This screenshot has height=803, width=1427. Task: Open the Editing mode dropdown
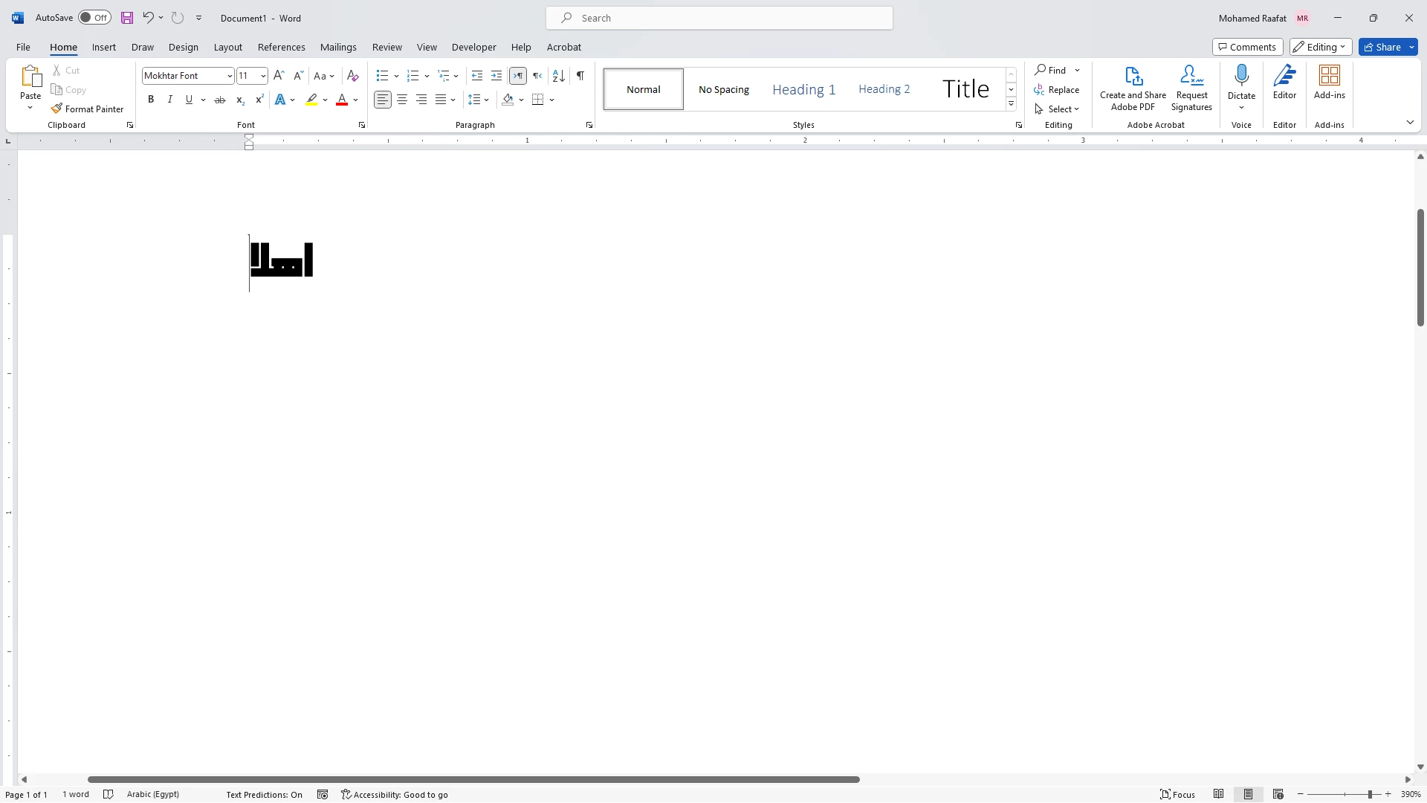1320,47
